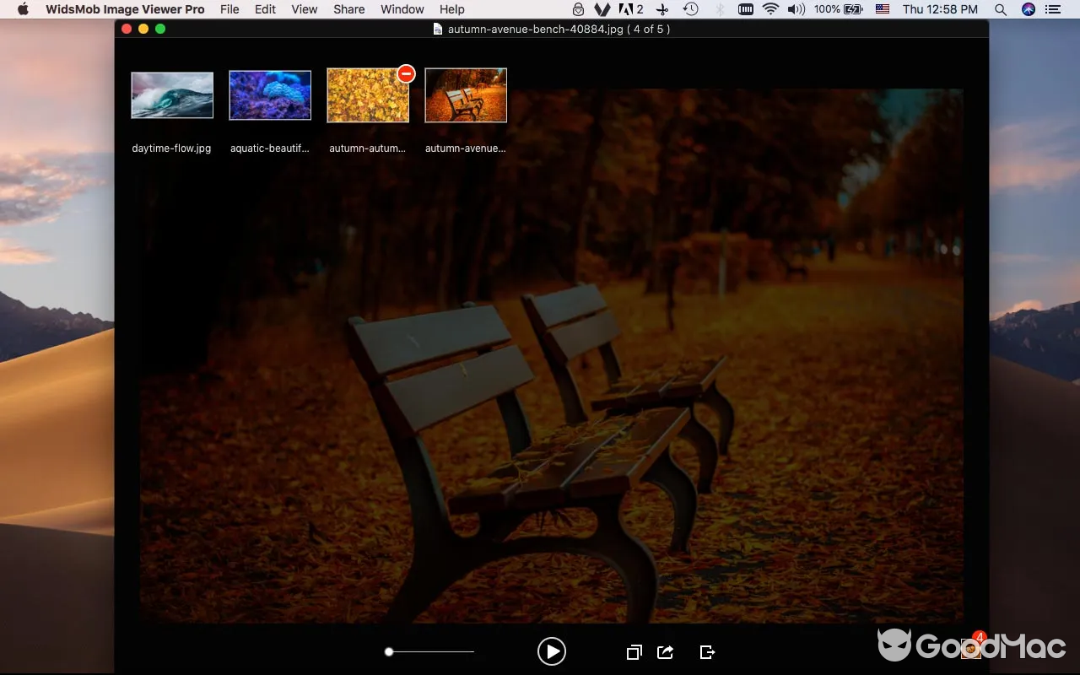
Task: Open the input source flag menu
Action: [883, 9]
